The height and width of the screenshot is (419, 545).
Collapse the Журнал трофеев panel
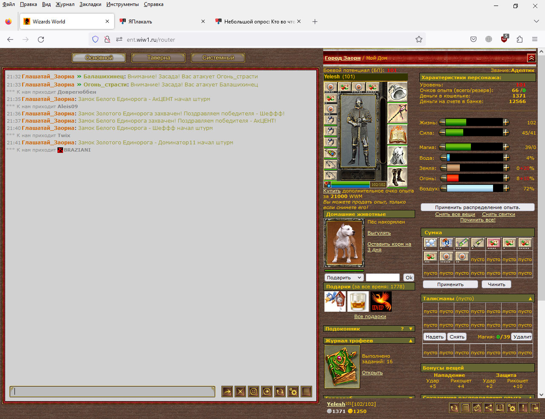(x=411, y=341)
